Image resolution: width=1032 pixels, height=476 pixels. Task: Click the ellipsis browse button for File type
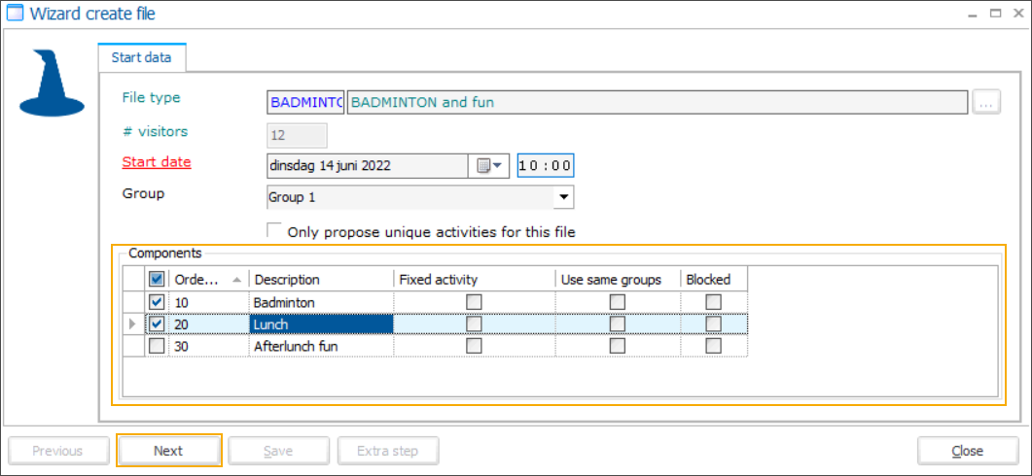986,103
